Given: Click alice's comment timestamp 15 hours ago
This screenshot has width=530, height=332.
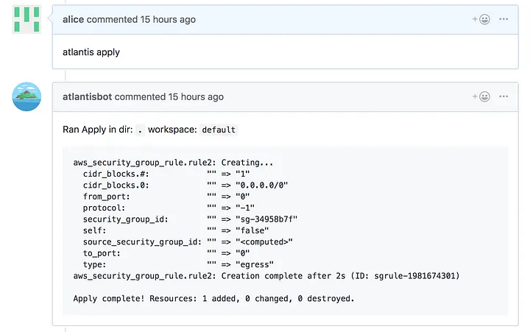Looking at the screenshot, I should (168, 20).
